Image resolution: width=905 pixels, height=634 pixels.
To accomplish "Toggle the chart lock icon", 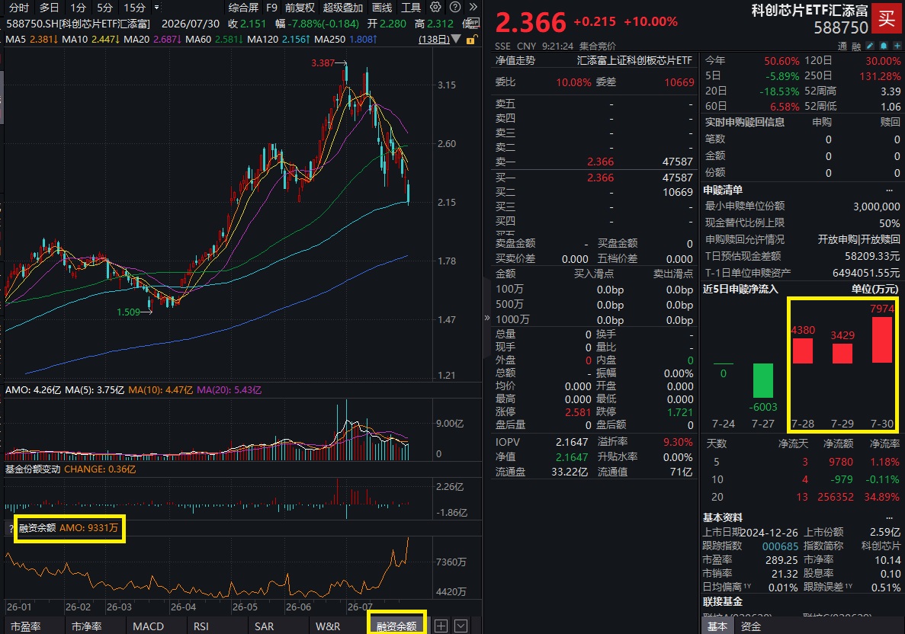I will pos(471,39).
